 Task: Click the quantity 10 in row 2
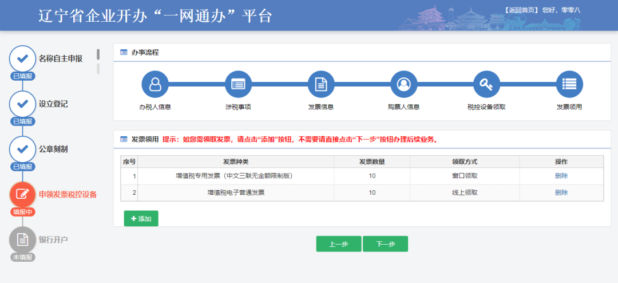click(x=372, y=192)
